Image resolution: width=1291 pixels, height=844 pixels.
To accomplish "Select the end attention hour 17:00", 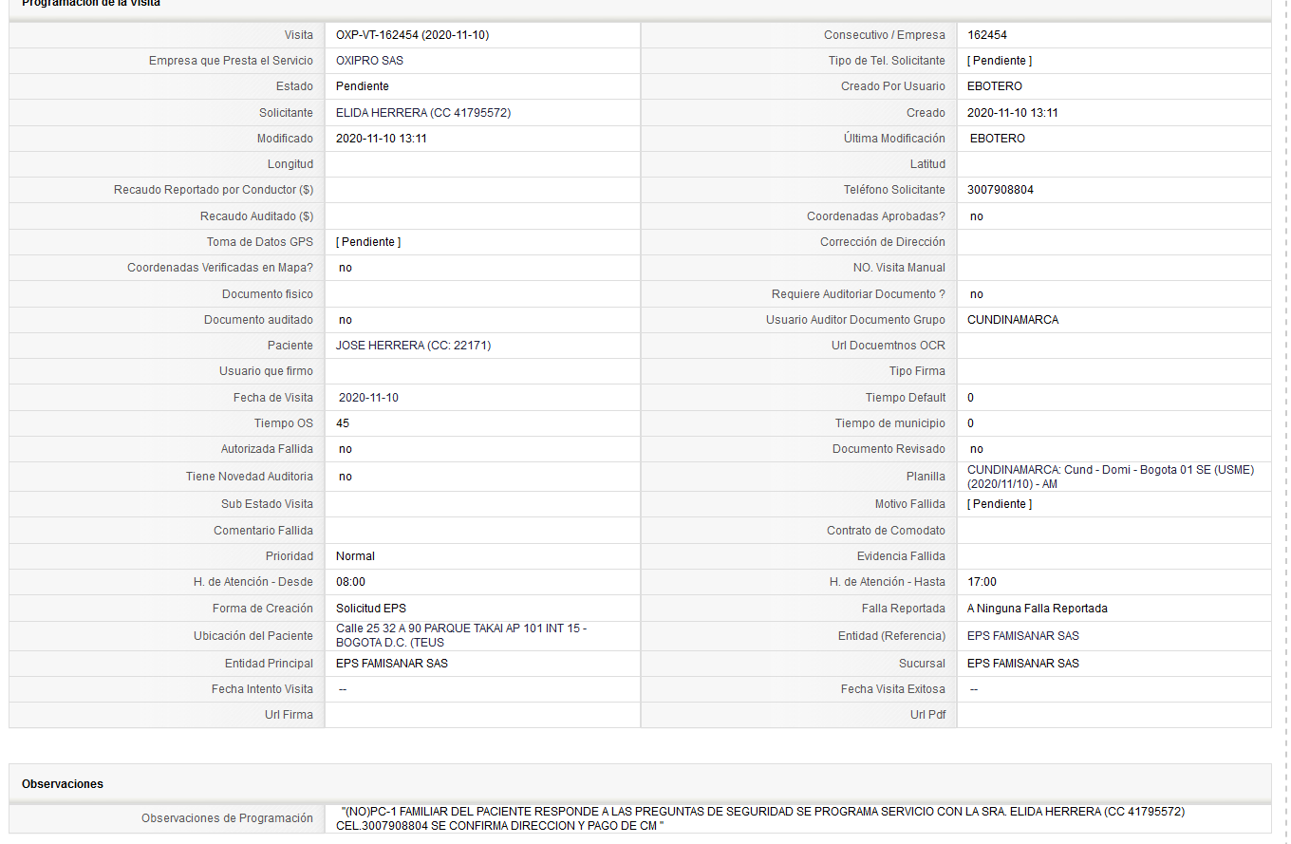I will click(982, 582).
